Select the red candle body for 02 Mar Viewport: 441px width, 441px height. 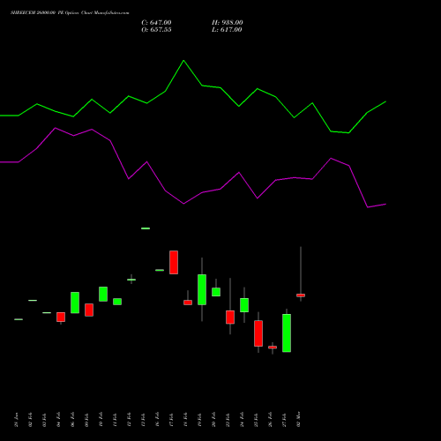click(x=301, y=295)
